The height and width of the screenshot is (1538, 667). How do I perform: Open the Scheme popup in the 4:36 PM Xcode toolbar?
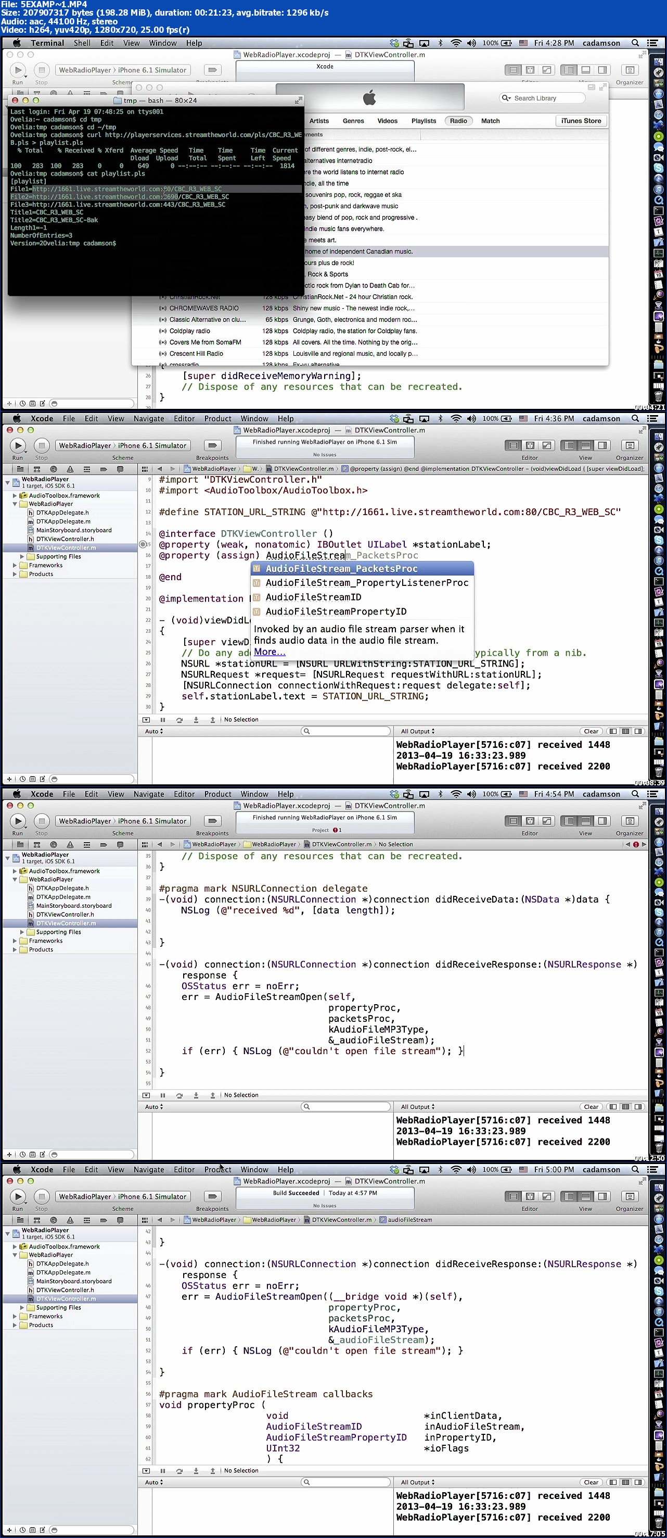click(x=123, y=445)
